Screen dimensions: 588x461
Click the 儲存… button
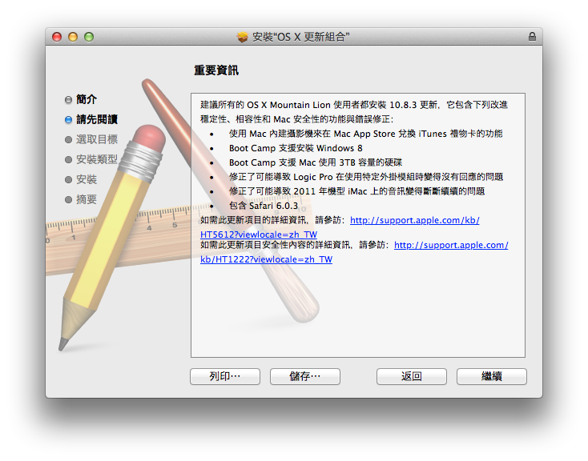click(x=305, y=376)
